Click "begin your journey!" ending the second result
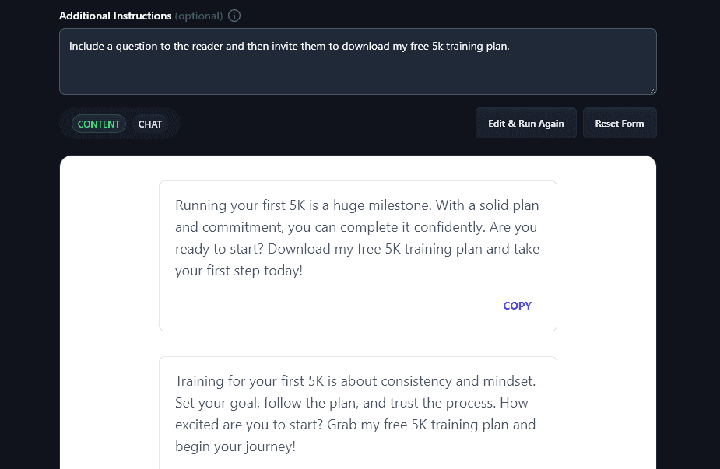The image size is (720, 469). (x=235, y=446)
